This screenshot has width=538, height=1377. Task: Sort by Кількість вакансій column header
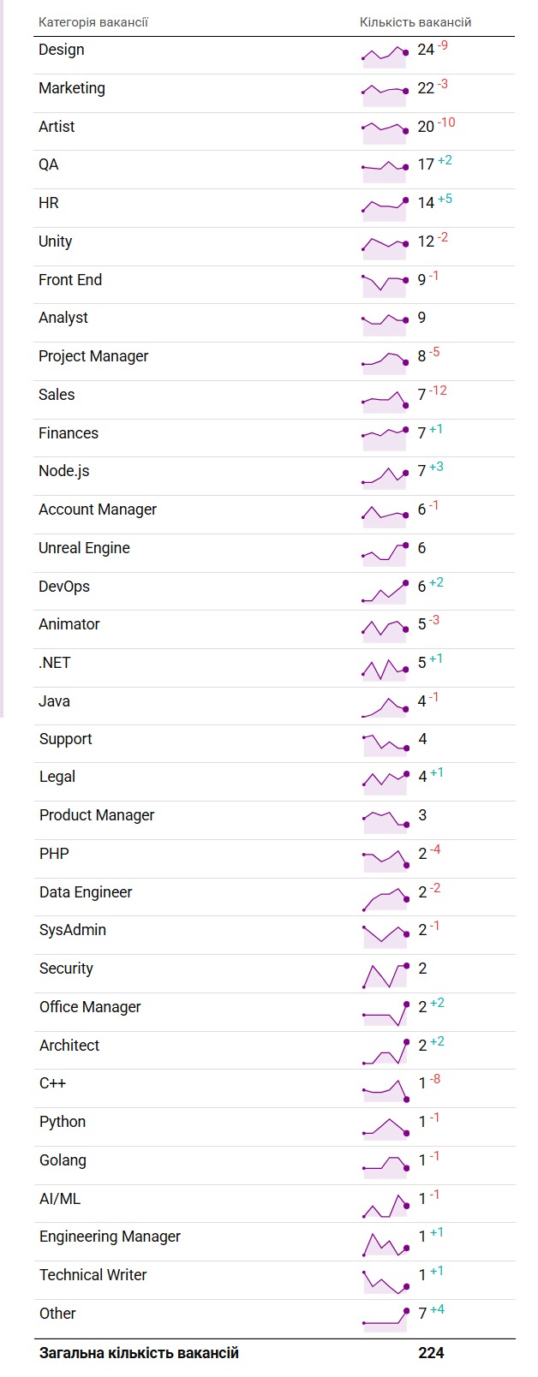(x=415, y=22)
